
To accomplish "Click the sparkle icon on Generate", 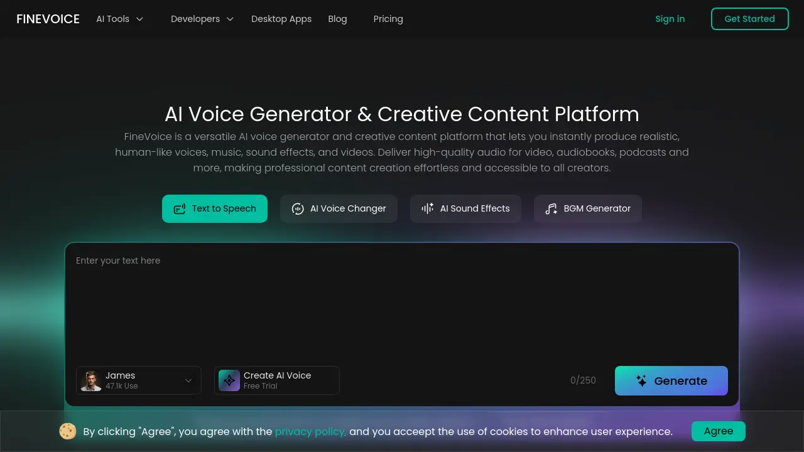I will point(641,380).
